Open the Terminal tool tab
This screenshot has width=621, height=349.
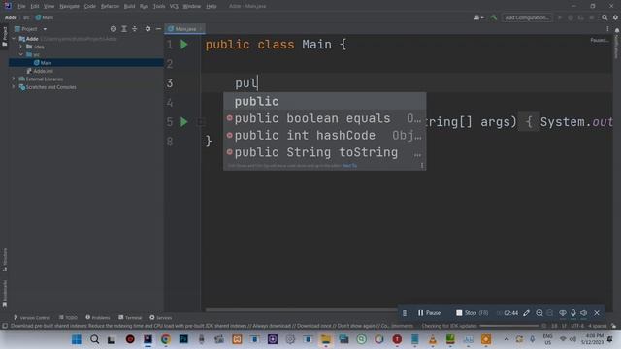click(130, 317)
